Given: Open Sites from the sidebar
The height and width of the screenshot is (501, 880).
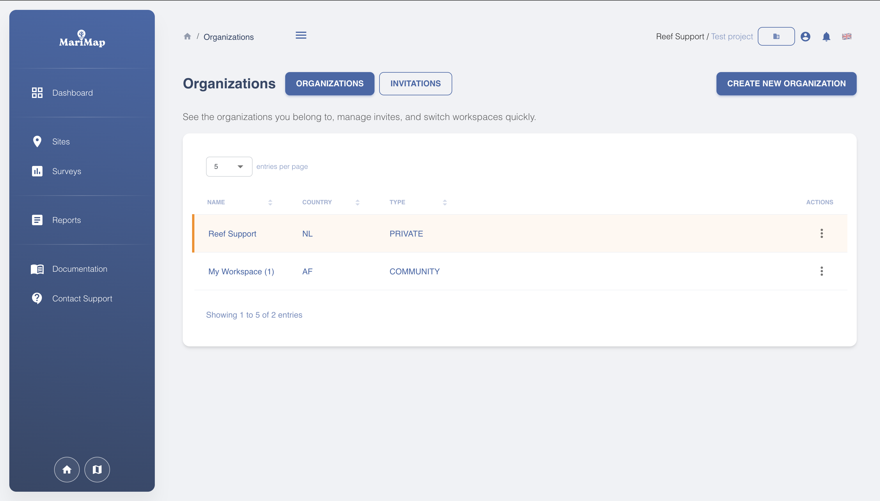Looking at the screenshot, I should coord(61,142).
